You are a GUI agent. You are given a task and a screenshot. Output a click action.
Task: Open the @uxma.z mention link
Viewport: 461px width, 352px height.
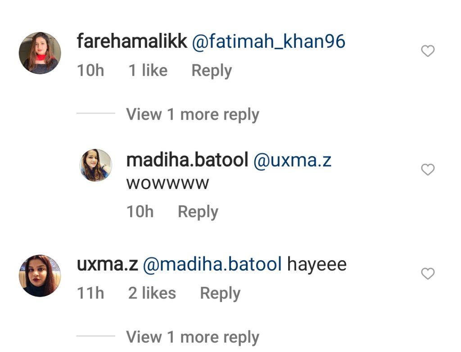[x=292, y=161]
